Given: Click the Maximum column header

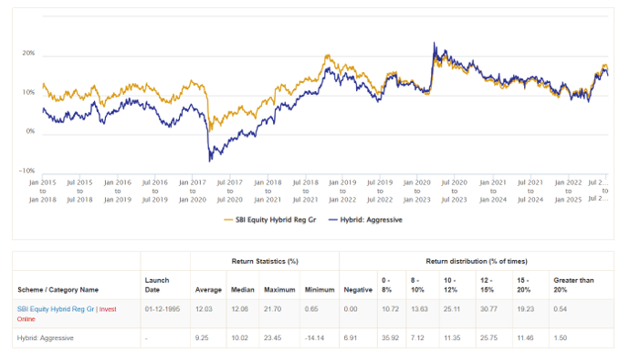Looking at the screenshot, I should coord(279,290).
